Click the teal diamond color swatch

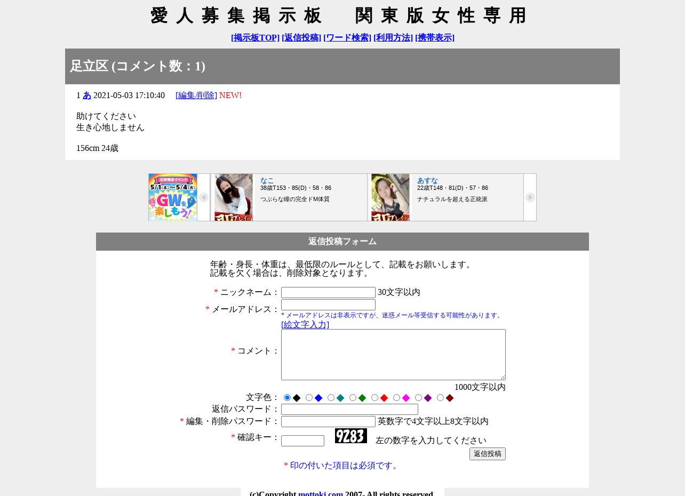click(x=340, y=398)
